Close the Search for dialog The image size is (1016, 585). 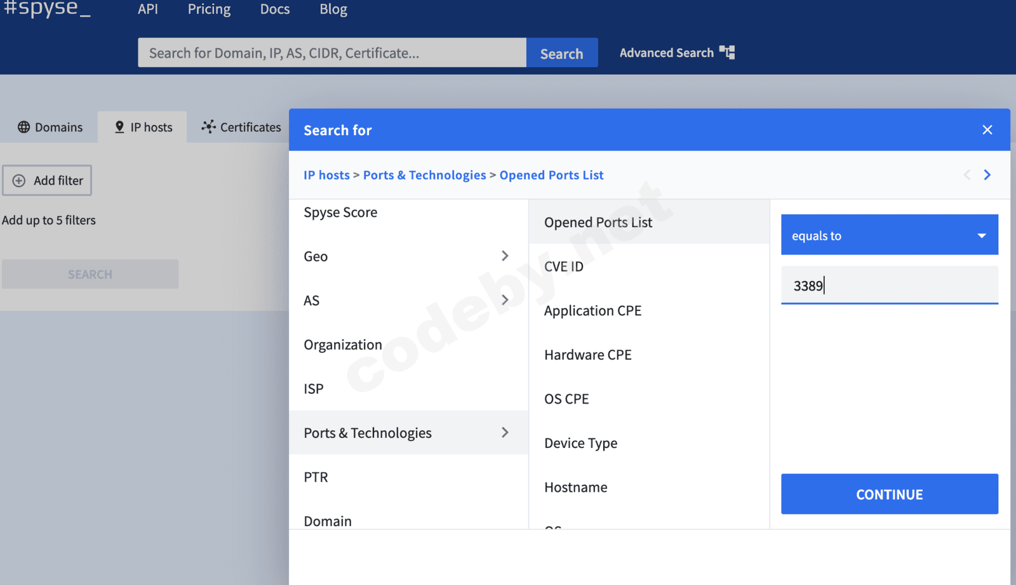pyautogui.click(x=987, y=129)
